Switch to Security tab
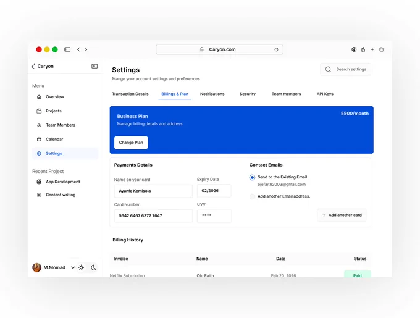 point(248,94)
